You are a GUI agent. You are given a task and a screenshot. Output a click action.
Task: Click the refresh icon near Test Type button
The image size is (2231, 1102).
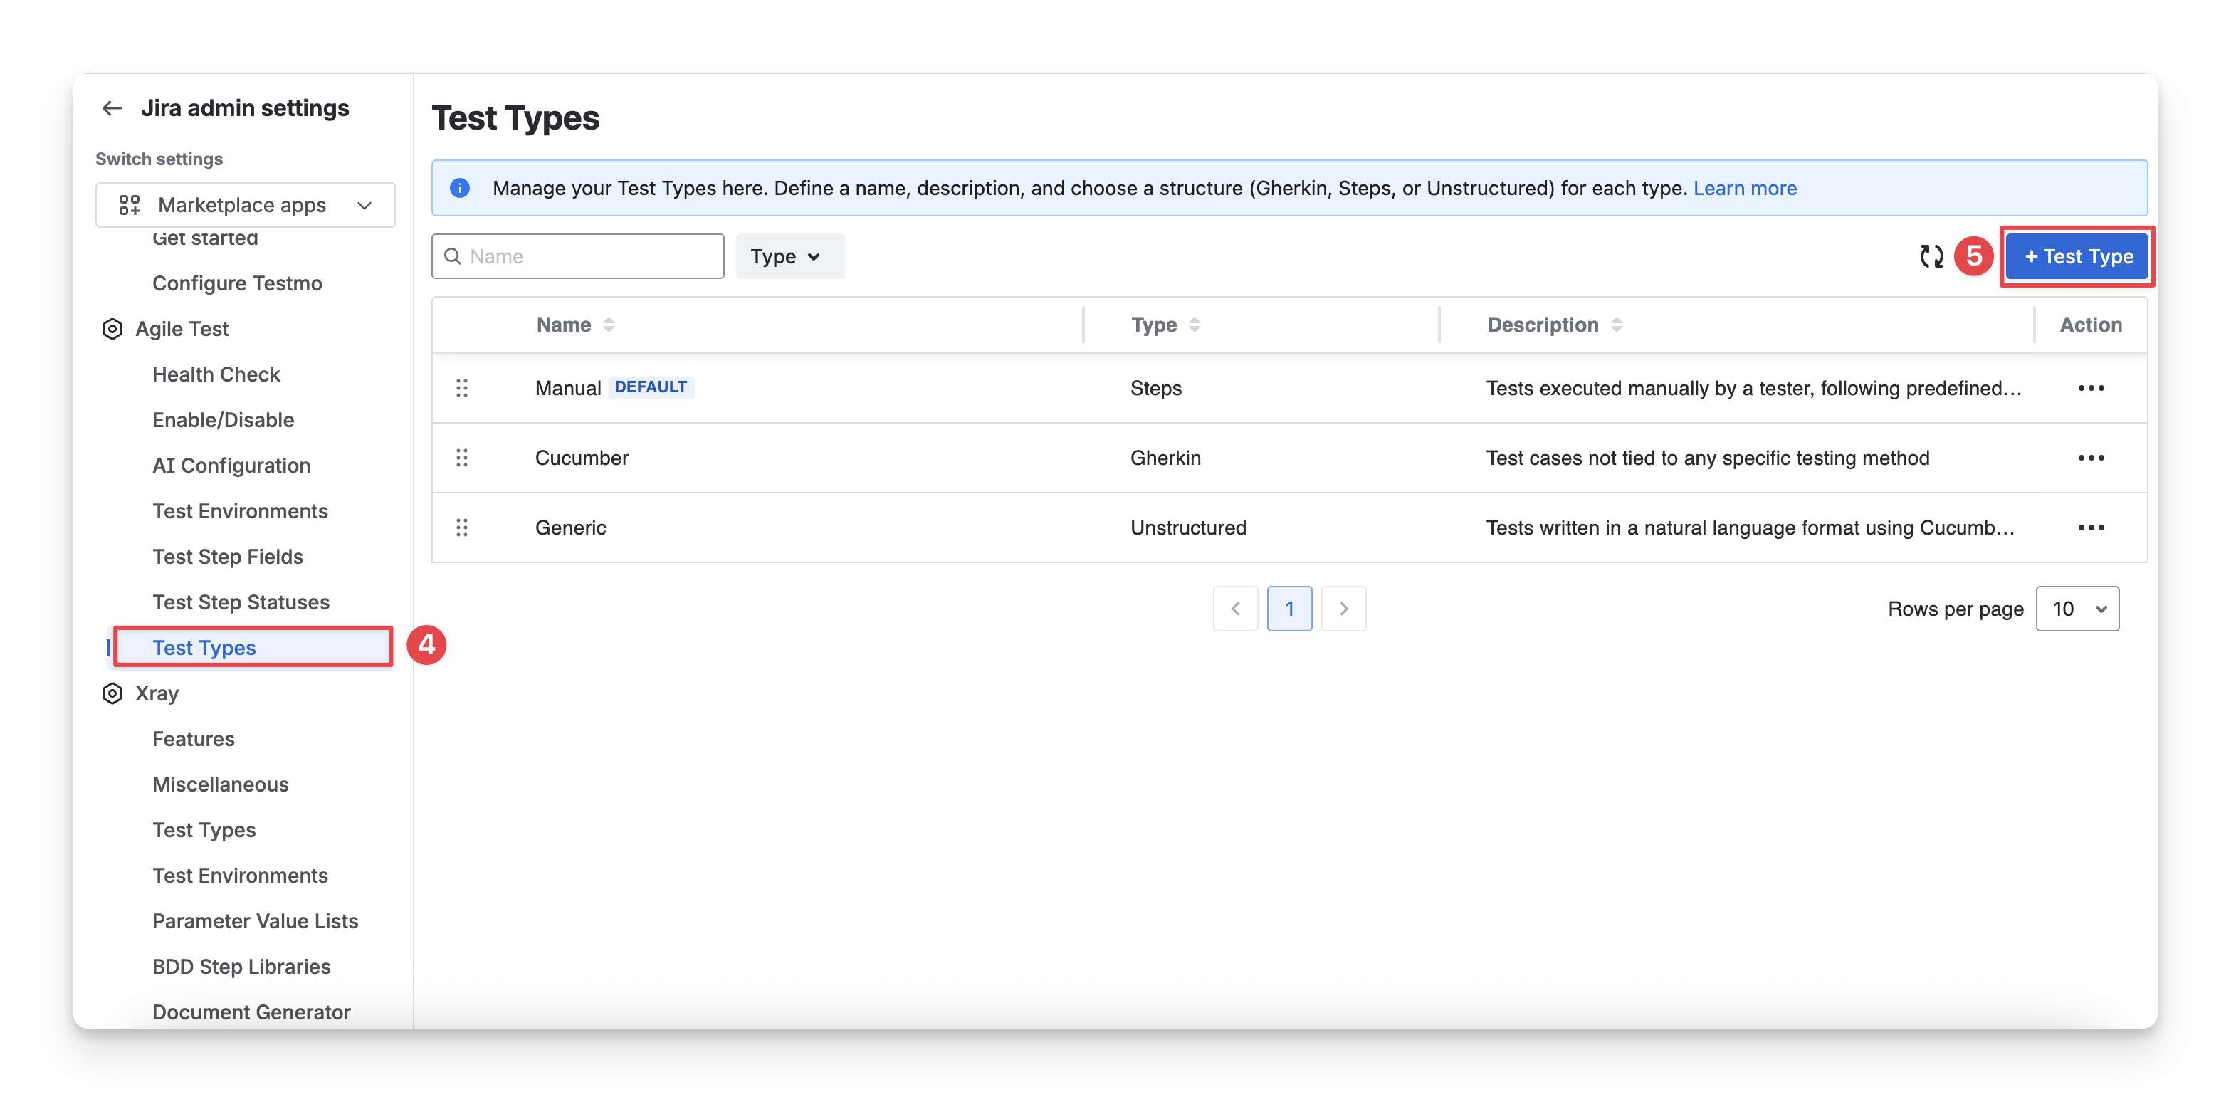coord(1931,256)
